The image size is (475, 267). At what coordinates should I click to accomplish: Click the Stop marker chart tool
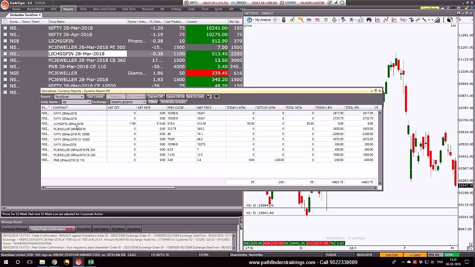[x=317, y=20]
